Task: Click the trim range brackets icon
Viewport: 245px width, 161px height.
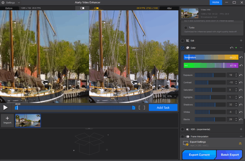Action: (x=142, y=108)
